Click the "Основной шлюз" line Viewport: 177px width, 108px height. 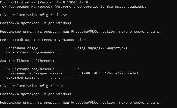[40, 77]
